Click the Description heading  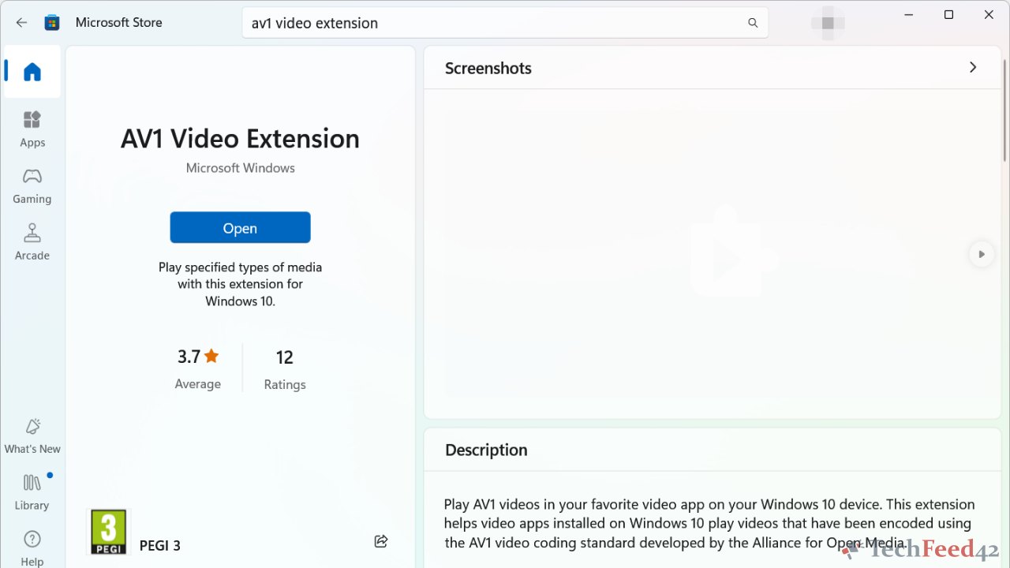tap(486, 450)
